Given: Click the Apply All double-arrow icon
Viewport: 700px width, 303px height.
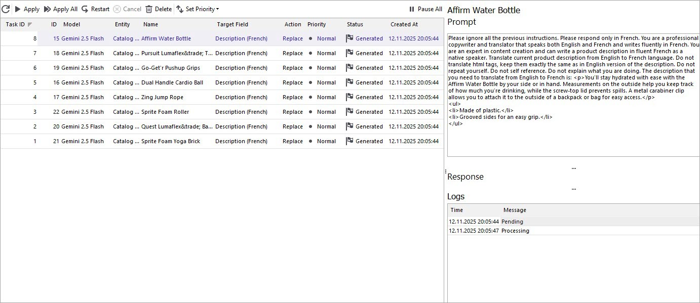Looking at the screenshot, I should 48,9.
